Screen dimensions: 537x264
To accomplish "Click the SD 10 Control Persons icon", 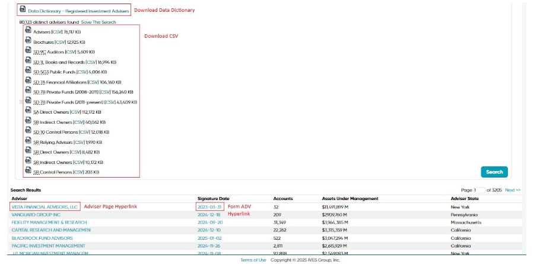I will click(x=28, y=130).
